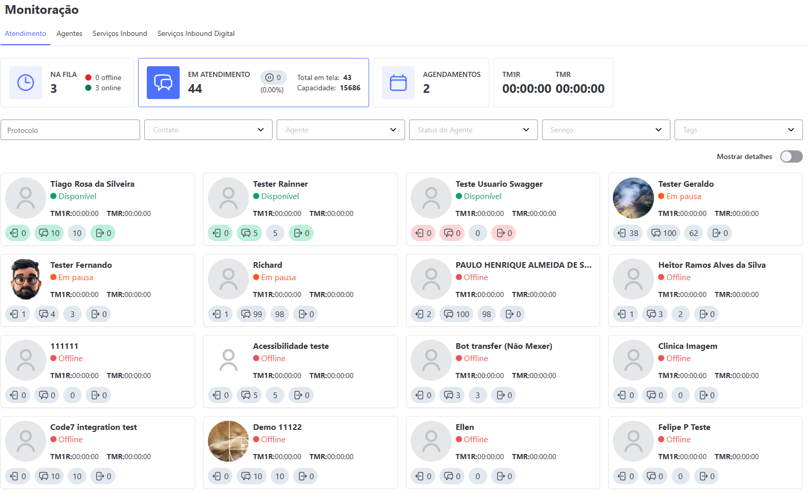Open the Serviço dropdown filter

pyautogui.click(x=606, y=130)
